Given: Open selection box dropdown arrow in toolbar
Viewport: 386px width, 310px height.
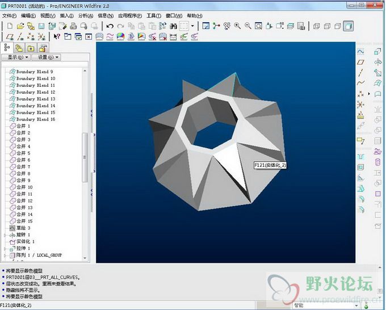Looking at the screenshot, I should coord(192,26).
